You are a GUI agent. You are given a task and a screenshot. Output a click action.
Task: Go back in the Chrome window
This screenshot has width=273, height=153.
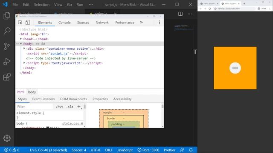200,8
